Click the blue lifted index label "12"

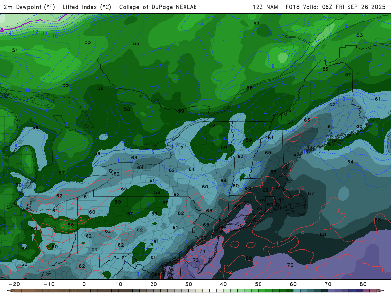[35, 32]
